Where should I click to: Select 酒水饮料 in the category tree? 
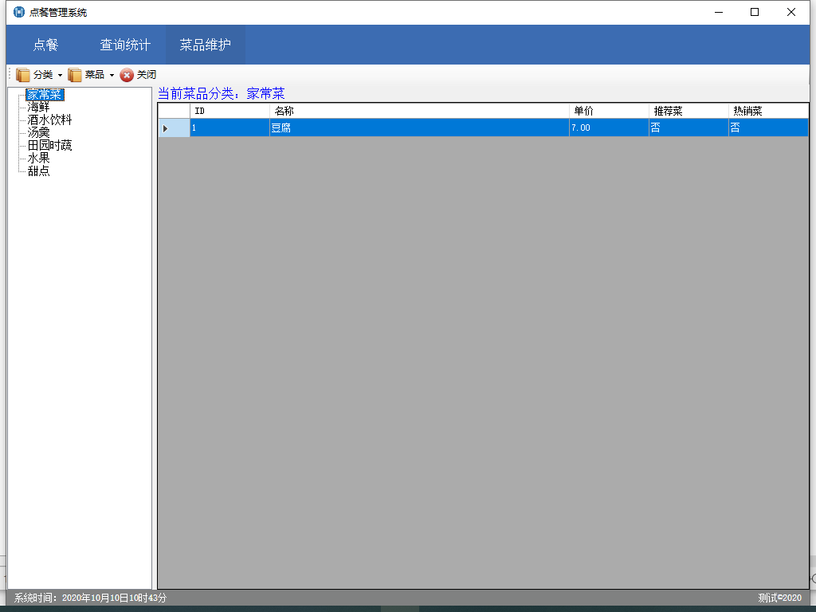(49, 120)
